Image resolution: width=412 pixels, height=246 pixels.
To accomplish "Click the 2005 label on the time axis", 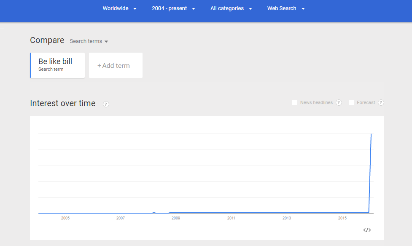I will 65,218.
